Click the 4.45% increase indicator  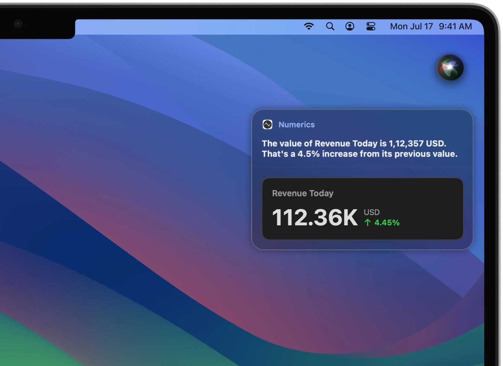pyautogui.click(x=382, y=223)
